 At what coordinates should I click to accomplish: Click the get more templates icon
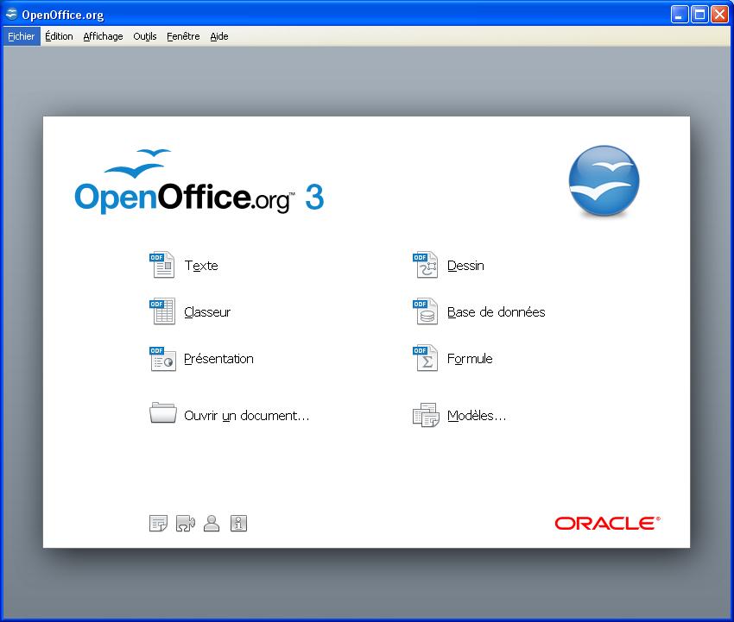coord(158,523)
